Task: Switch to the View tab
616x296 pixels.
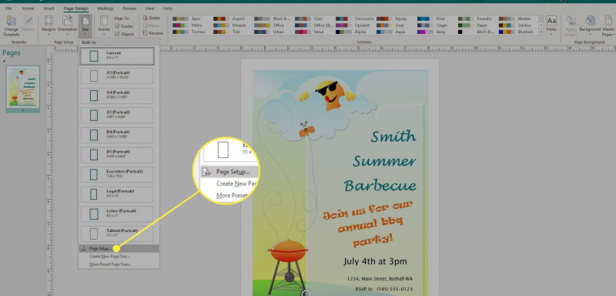Action: tap(149, 8)
